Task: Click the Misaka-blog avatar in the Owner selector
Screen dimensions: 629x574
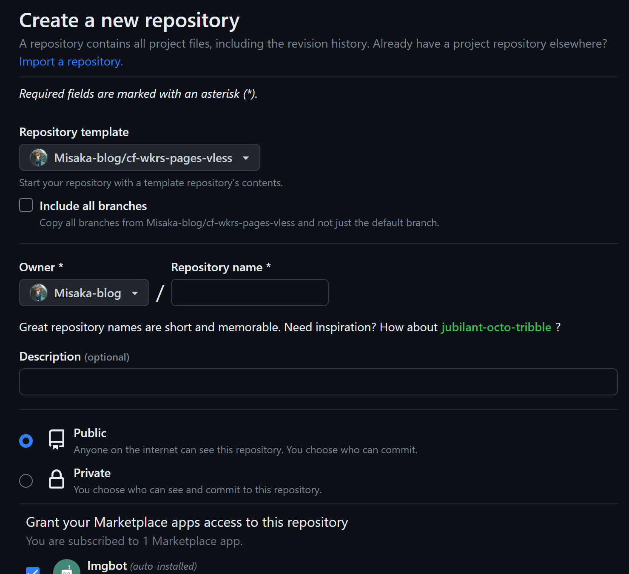Action: coord(39,293)
